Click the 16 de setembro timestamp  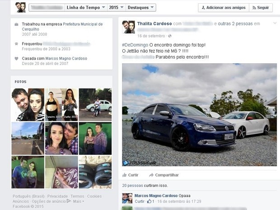[x=151, y=36]
